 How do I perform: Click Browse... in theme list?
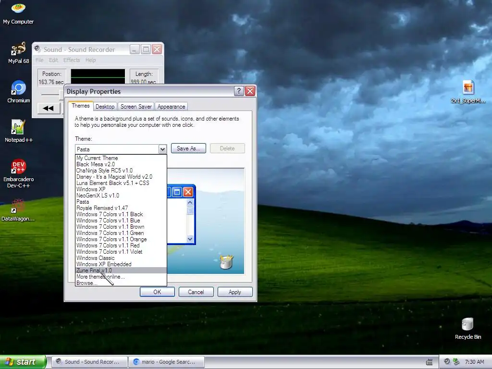coord(121,283)
